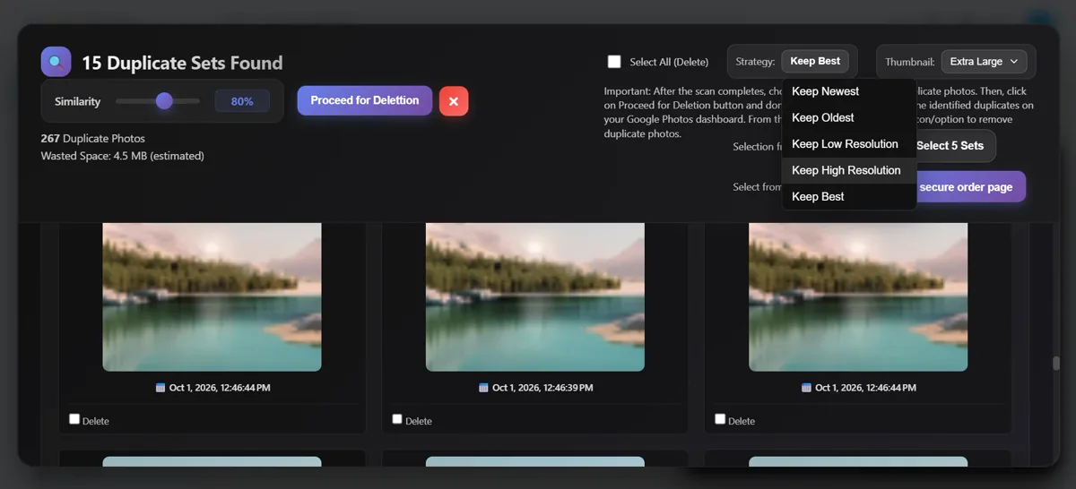
Task: Click the vertical scrollbar thumb on the right
Action: point(1056,363)
